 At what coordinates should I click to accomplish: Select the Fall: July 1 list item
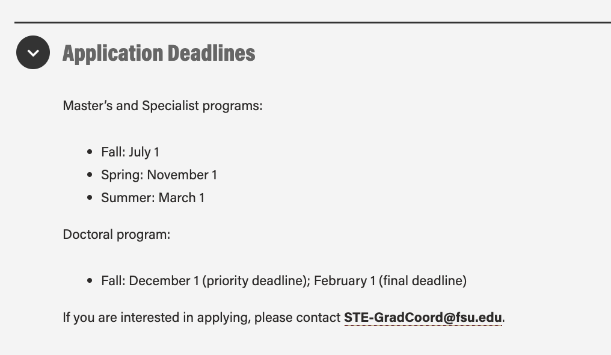[x=130, y=152]
